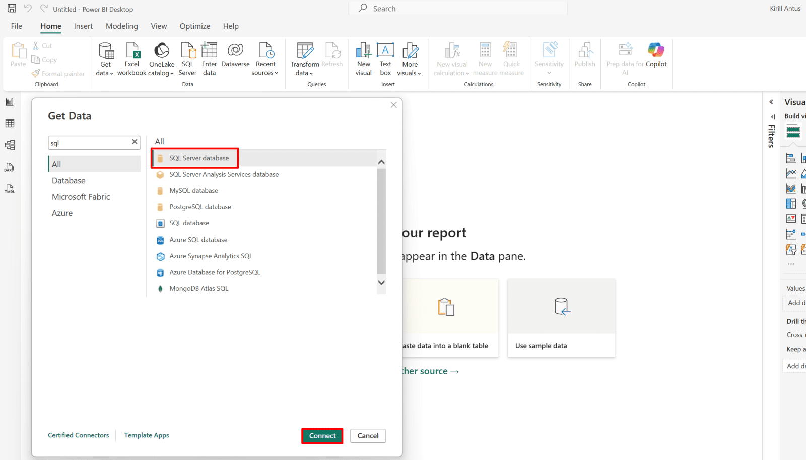Insert a Text box from ribbon

pos(385,51)
